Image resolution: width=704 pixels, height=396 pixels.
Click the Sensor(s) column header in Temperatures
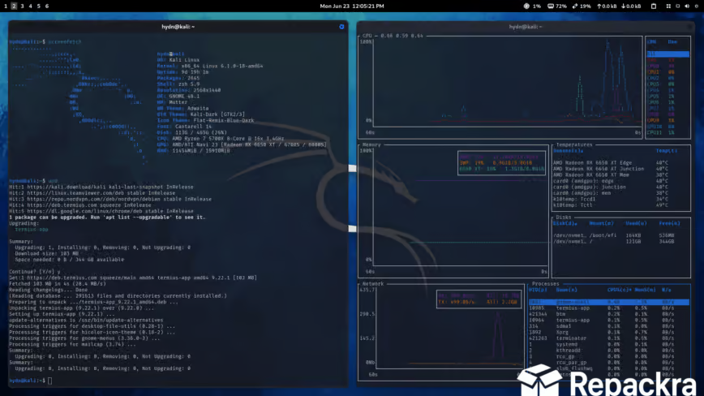click(x=568, y=151)
